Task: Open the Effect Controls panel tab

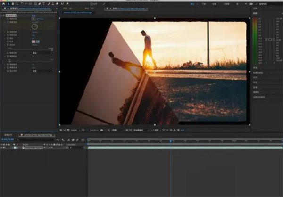Action: [x=30, y=8]
